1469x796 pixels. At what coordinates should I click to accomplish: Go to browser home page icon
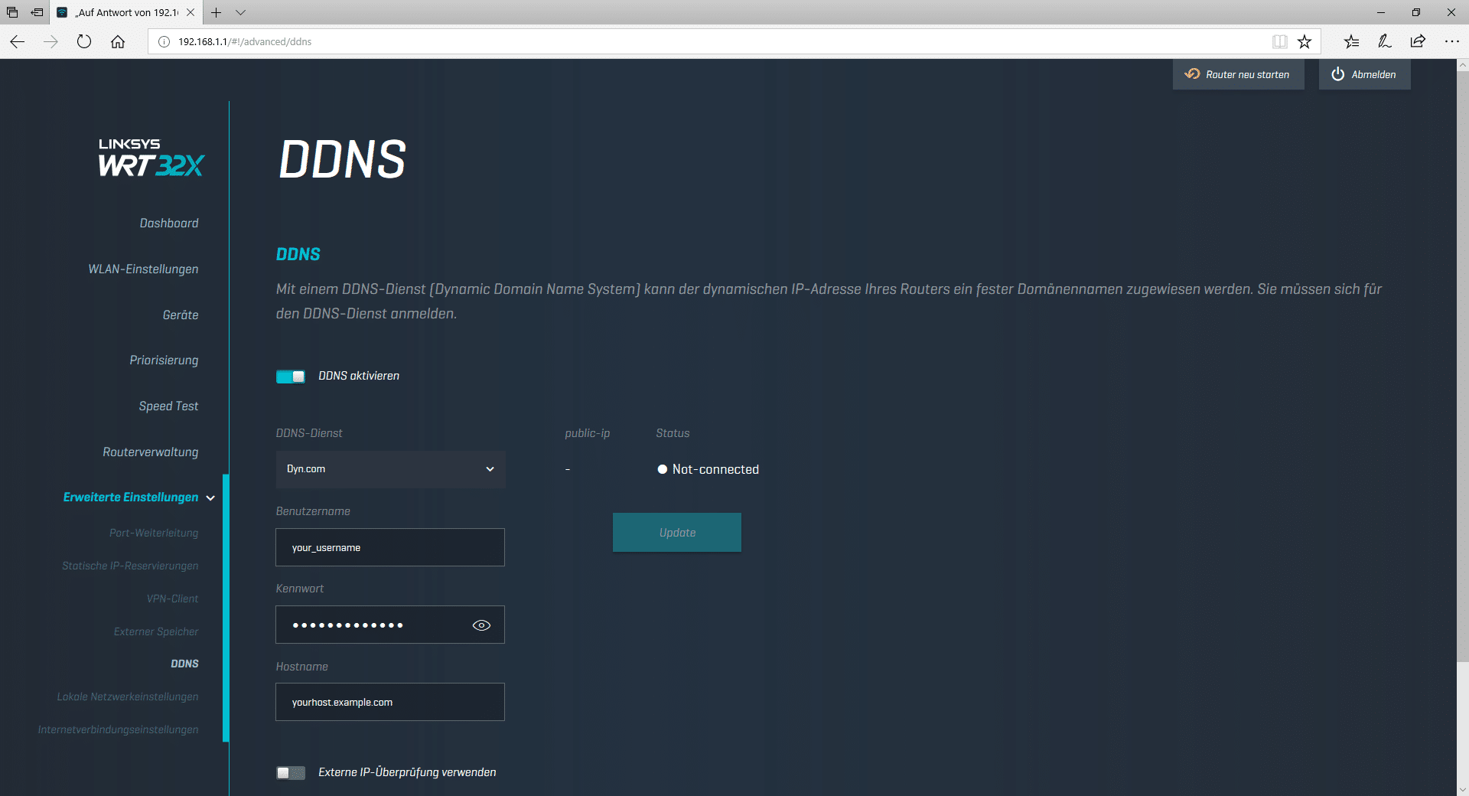(x=118, y=42)
